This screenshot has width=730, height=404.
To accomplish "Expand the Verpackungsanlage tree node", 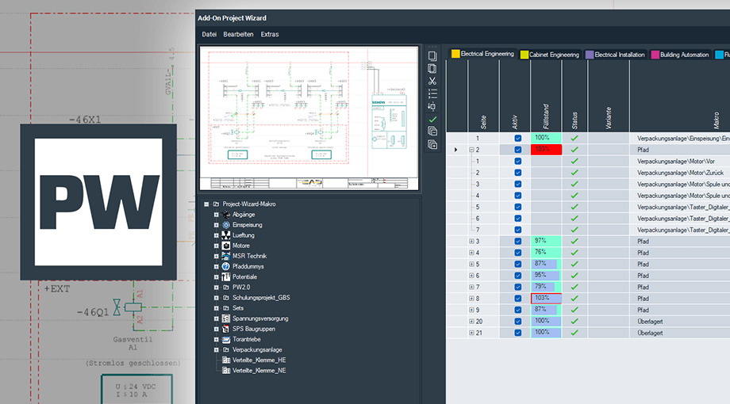I will pyautogui.click(x=216, y=349).
